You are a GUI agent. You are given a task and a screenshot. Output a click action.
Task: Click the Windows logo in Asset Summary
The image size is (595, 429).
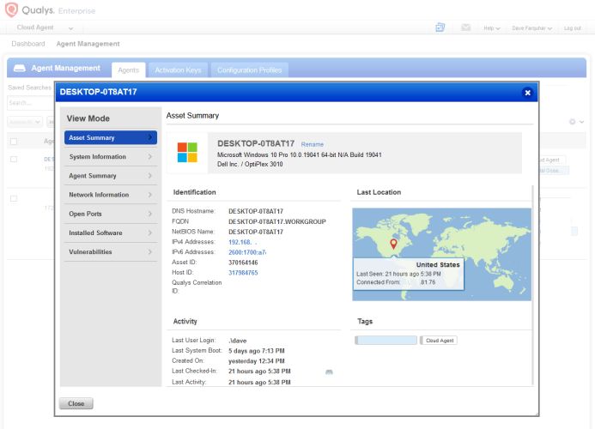pos(187,153)
